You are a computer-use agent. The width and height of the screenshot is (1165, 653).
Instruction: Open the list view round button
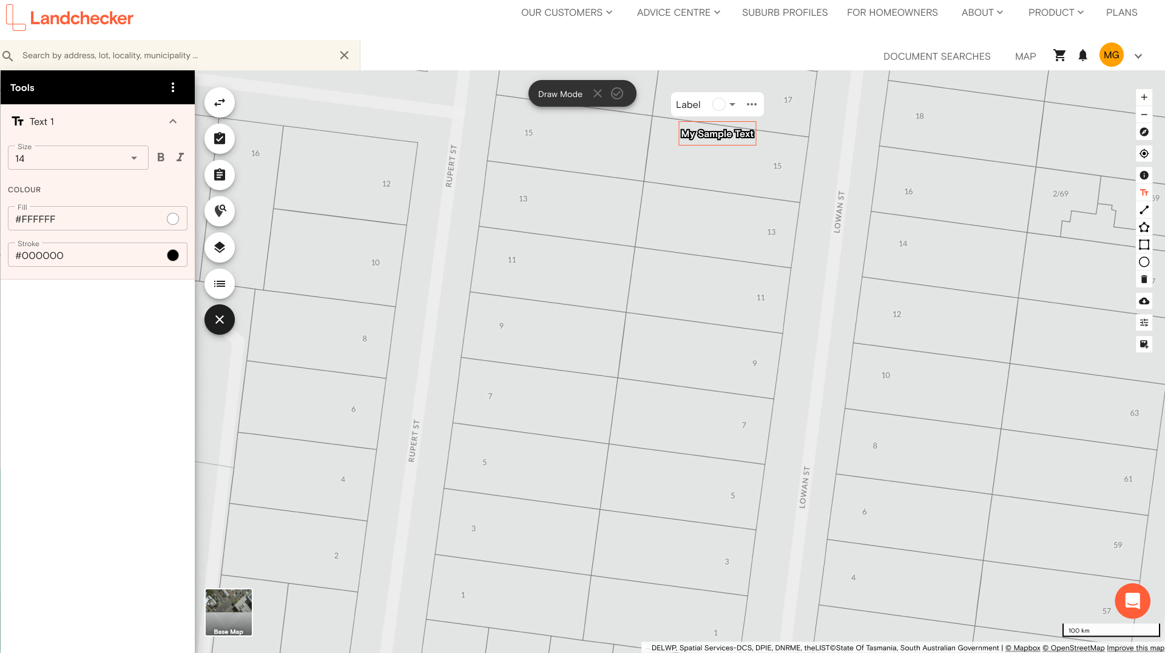[220, 284]
